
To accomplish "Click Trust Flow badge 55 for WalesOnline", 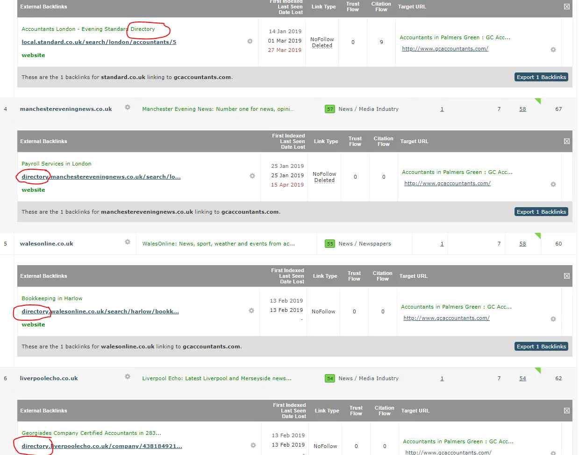I will (330, 244).
